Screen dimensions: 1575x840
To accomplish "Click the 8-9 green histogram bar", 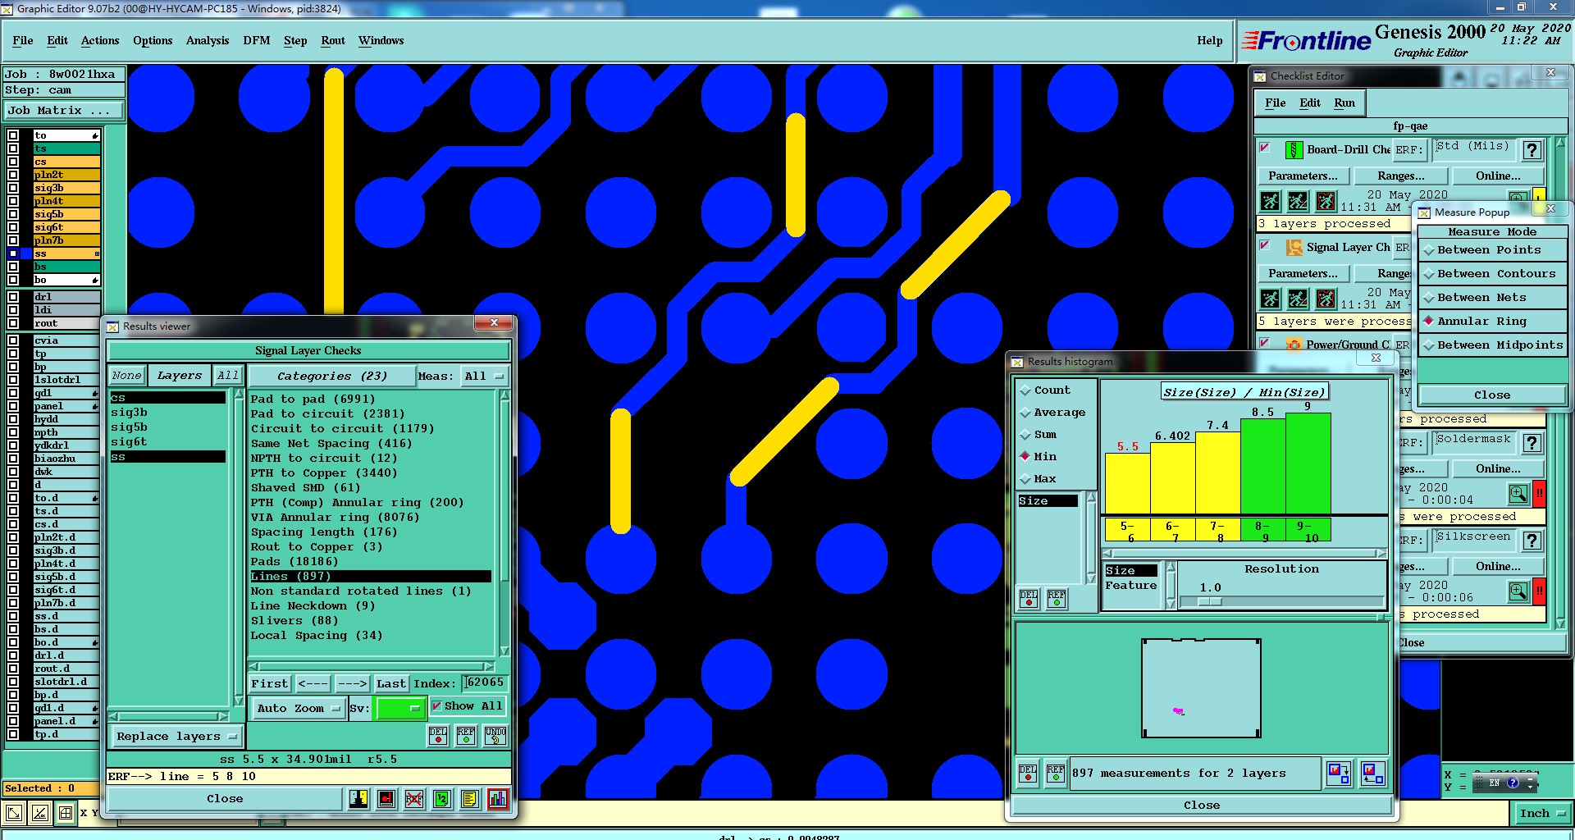I will point(1262,466).
